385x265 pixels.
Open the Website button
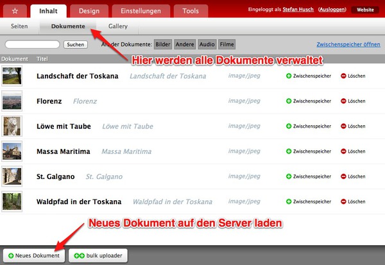pyautogui.click(x=365, y=10)
